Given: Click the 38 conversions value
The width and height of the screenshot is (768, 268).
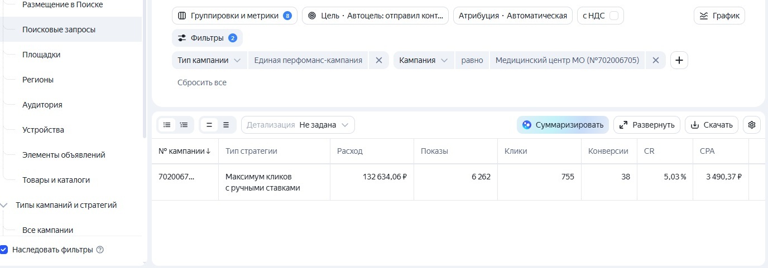Looking at the screenshot, I should [x=626, y=177].
